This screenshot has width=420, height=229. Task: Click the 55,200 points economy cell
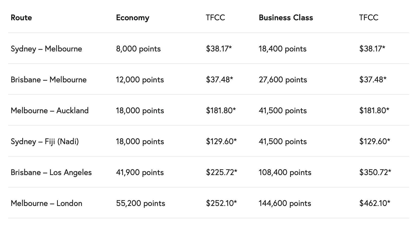click(x=141, y=203)
